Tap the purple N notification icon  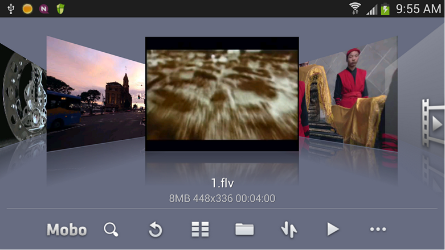click(44, 9)
